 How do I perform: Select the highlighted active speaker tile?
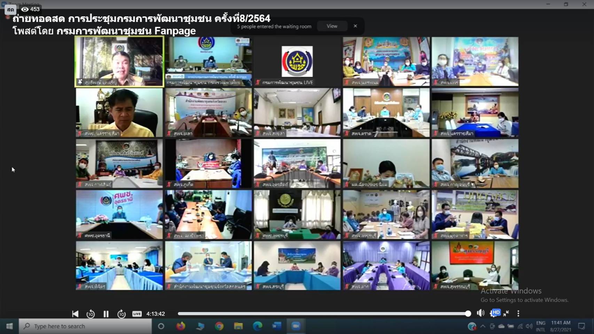(x=119, y=62)
